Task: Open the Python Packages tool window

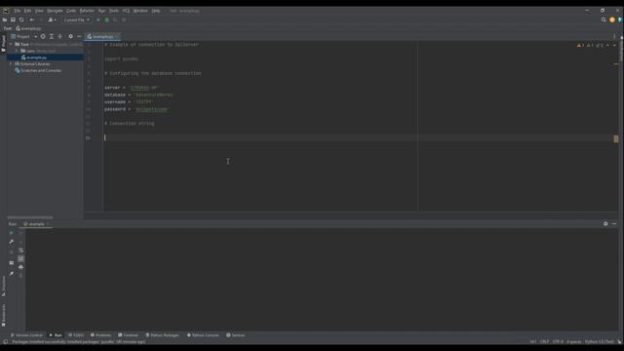Action: [163, 335]
